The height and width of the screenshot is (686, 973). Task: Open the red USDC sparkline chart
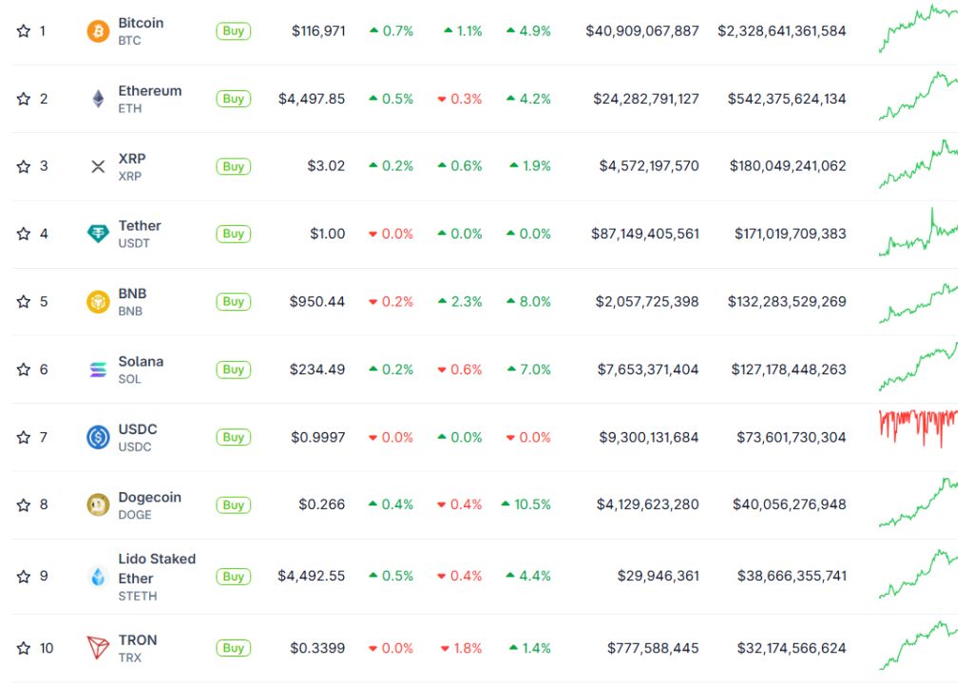(919, 429)
